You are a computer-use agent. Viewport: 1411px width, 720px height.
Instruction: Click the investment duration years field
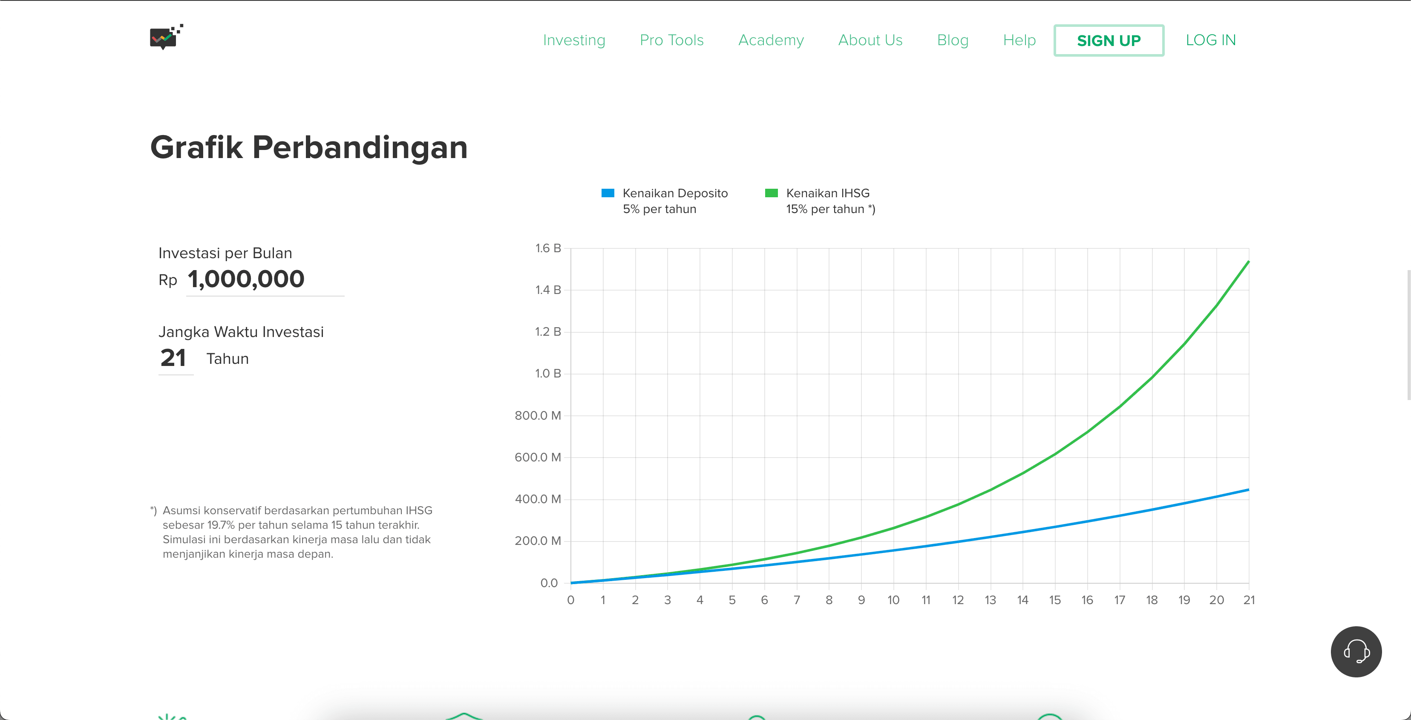click(174, 358)
